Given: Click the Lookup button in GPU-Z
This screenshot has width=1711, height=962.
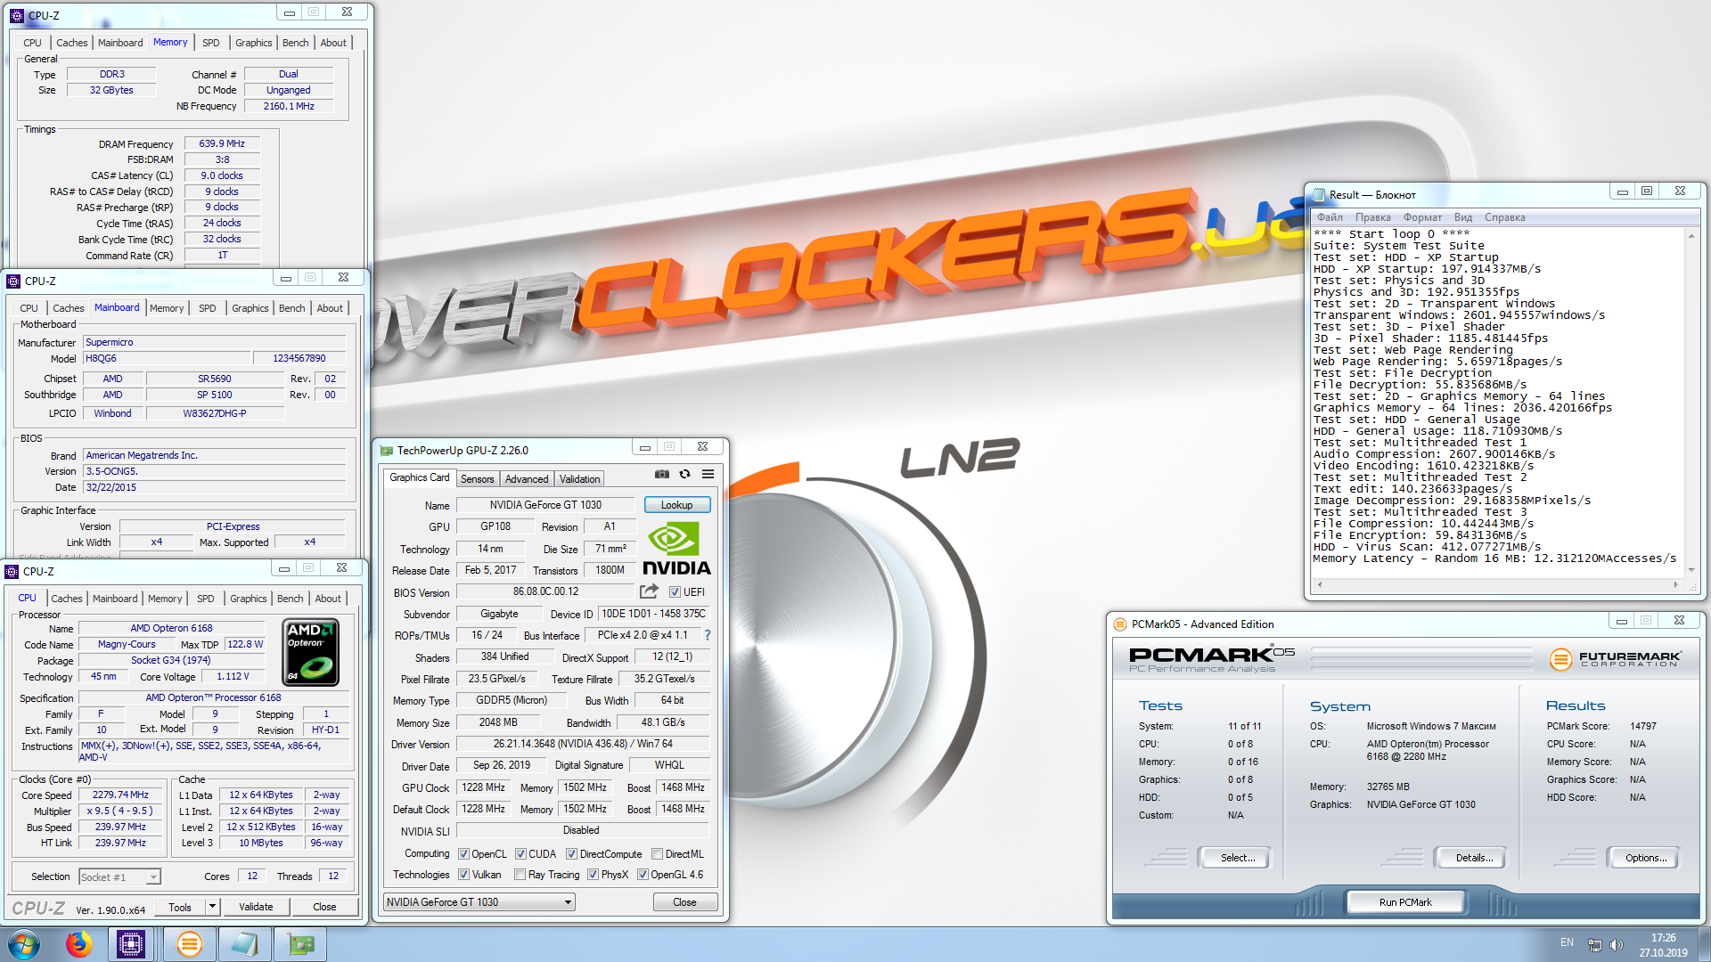Looking at the screenshot, I should tap(676, 505).
